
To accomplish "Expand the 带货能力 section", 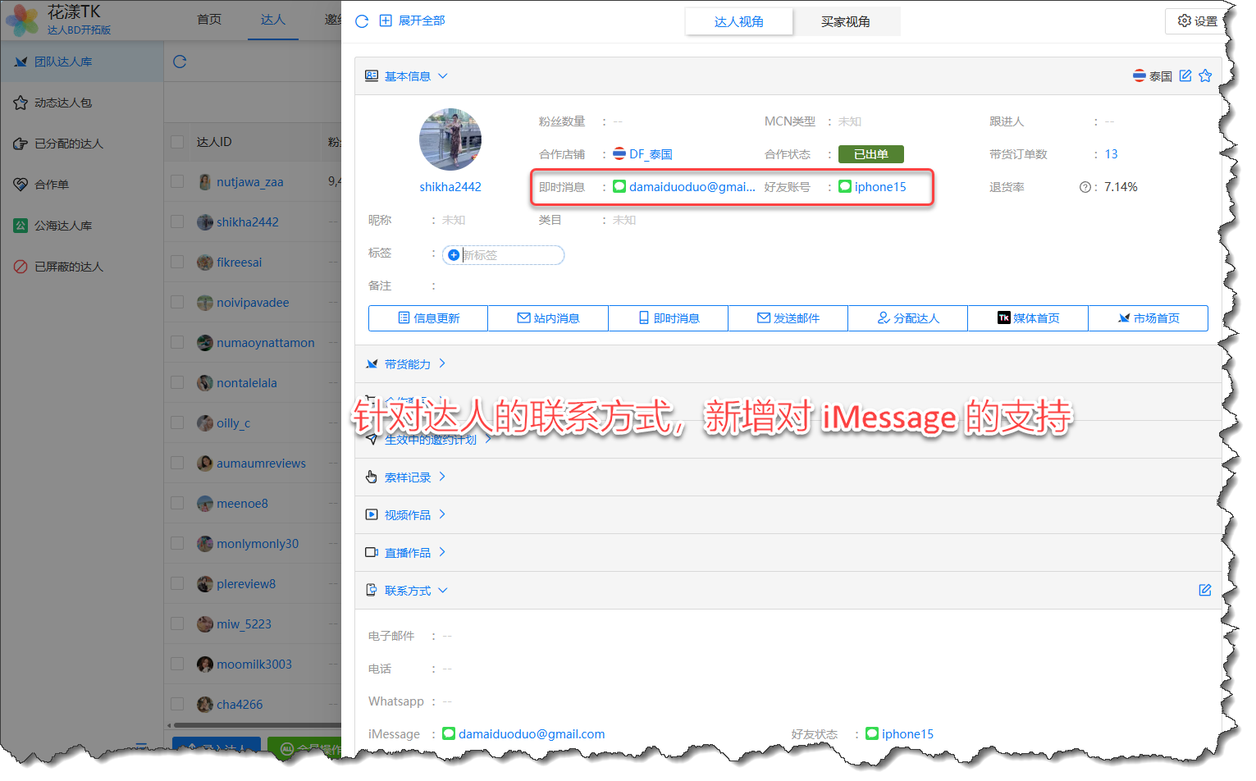I will coord(408,364).
